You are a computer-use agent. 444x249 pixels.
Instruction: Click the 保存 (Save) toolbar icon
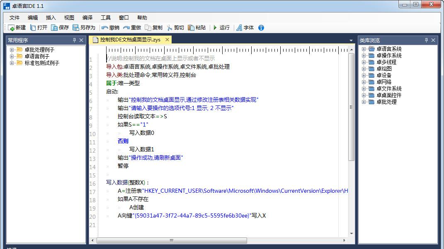click(x=54, y=28)
